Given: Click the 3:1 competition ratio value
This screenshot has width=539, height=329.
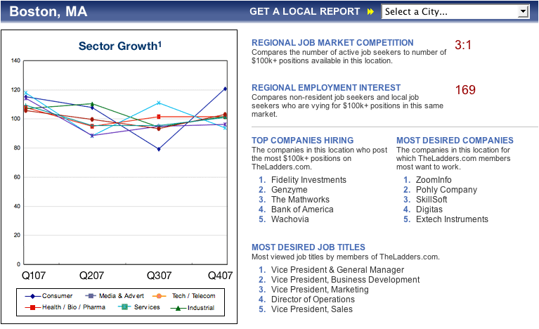Looking at the screenshot, I should point(463,45).
